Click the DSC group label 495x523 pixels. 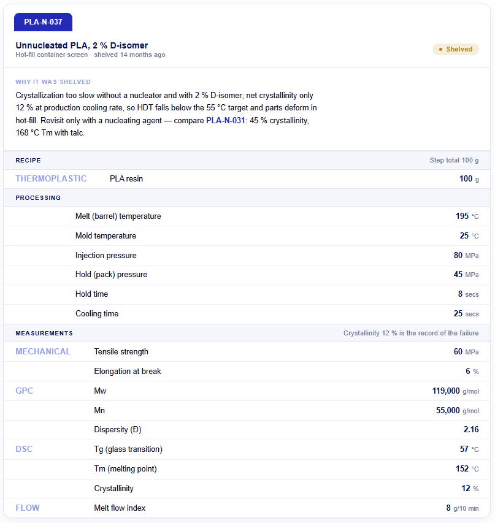coord(24,449)
